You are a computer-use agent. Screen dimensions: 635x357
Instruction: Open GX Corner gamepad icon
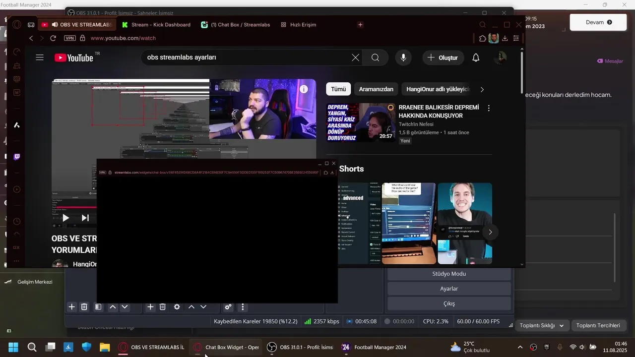pos(31,24)
